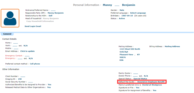Click the blank Emergency phone field
194x93 pixels.
coord(20,58)
